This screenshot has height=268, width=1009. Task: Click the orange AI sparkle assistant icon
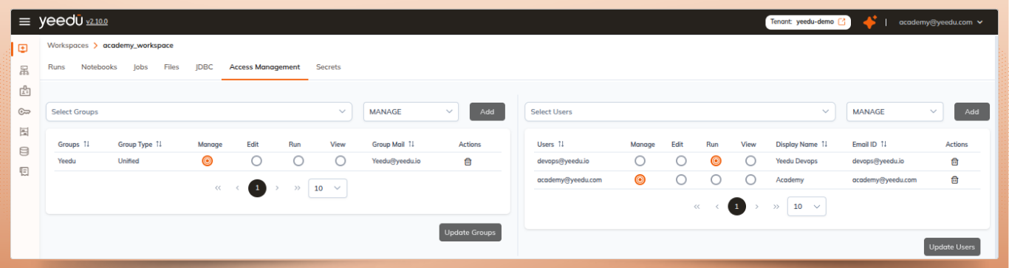coord(869,22)
